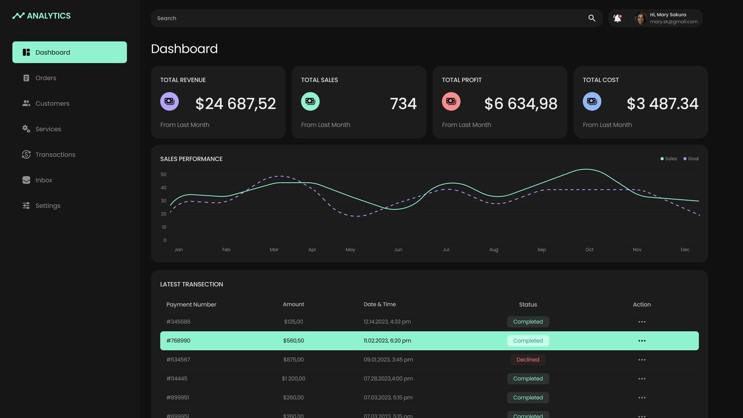Click the Total Cost blue money icon
The height and width of the screenshot is (418, 743).
[x=592, y=101]
